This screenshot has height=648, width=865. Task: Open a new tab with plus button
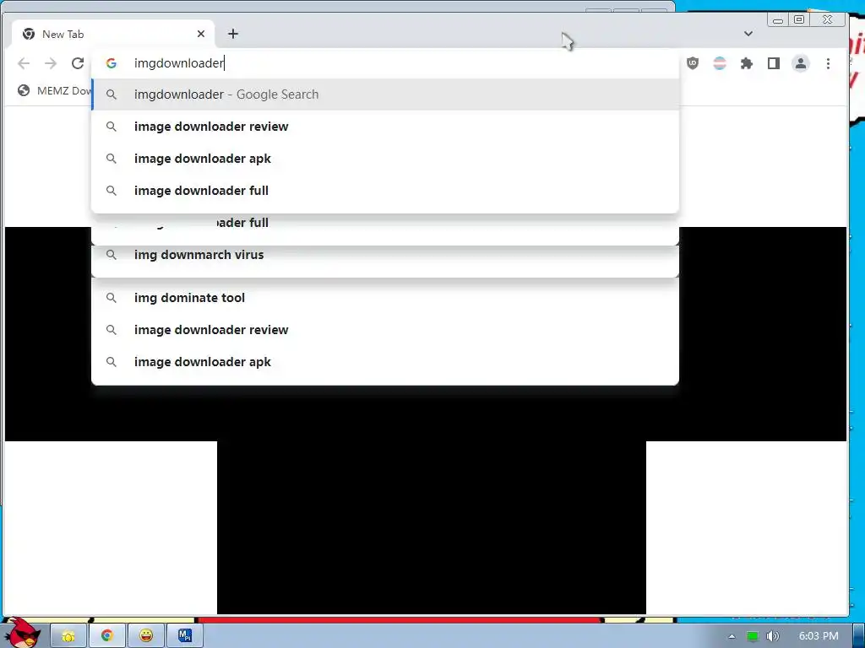point(233,34)
